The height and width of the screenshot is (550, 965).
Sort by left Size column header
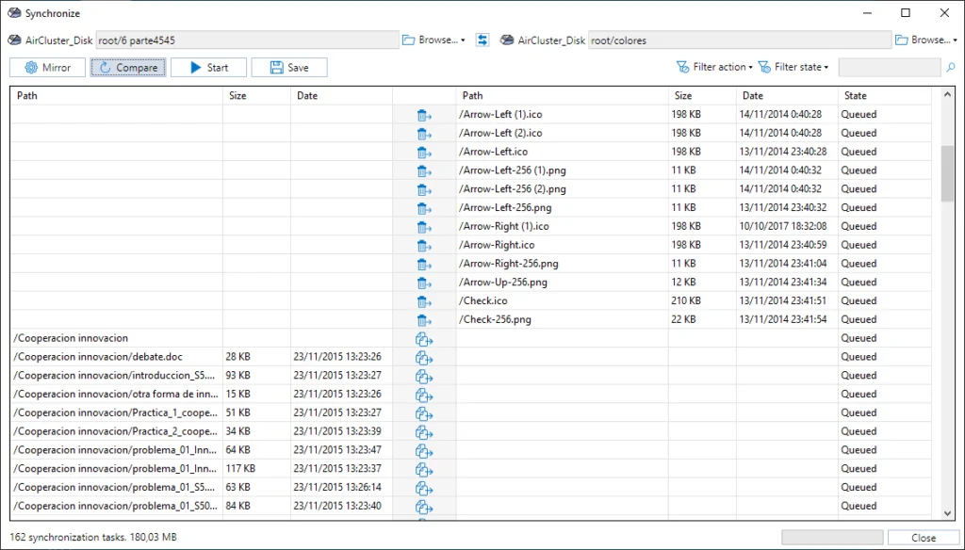(x=255, y=95)
